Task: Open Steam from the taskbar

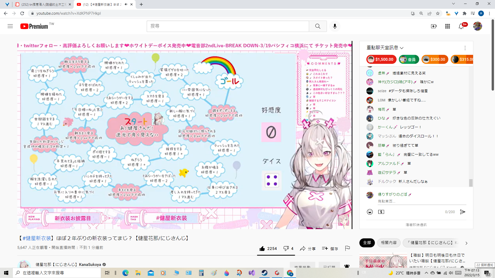Action: [265, 273]
